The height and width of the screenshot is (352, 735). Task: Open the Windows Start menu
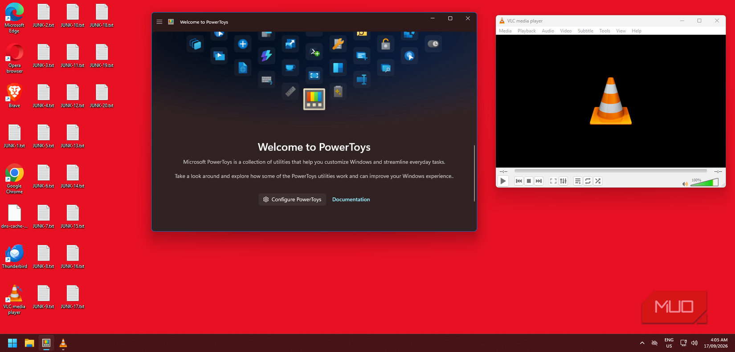(x=12, y=343)
